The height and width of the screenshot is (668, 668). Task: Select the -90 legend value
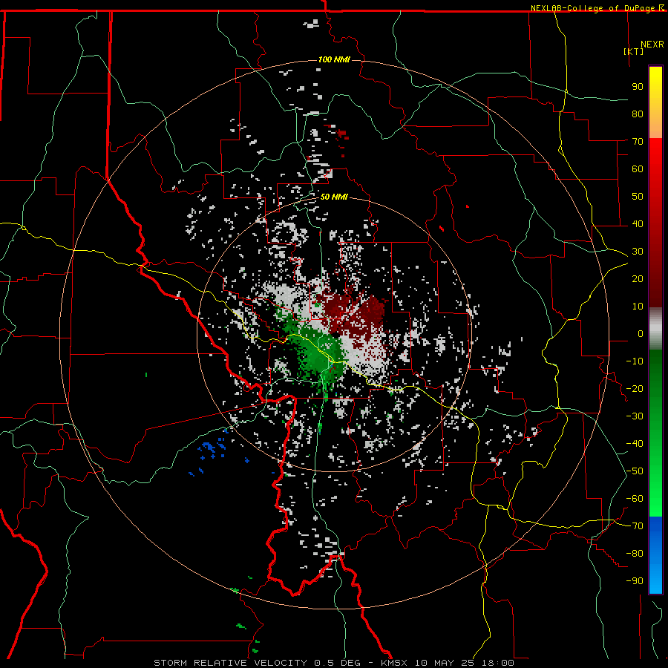coord(635,581)
